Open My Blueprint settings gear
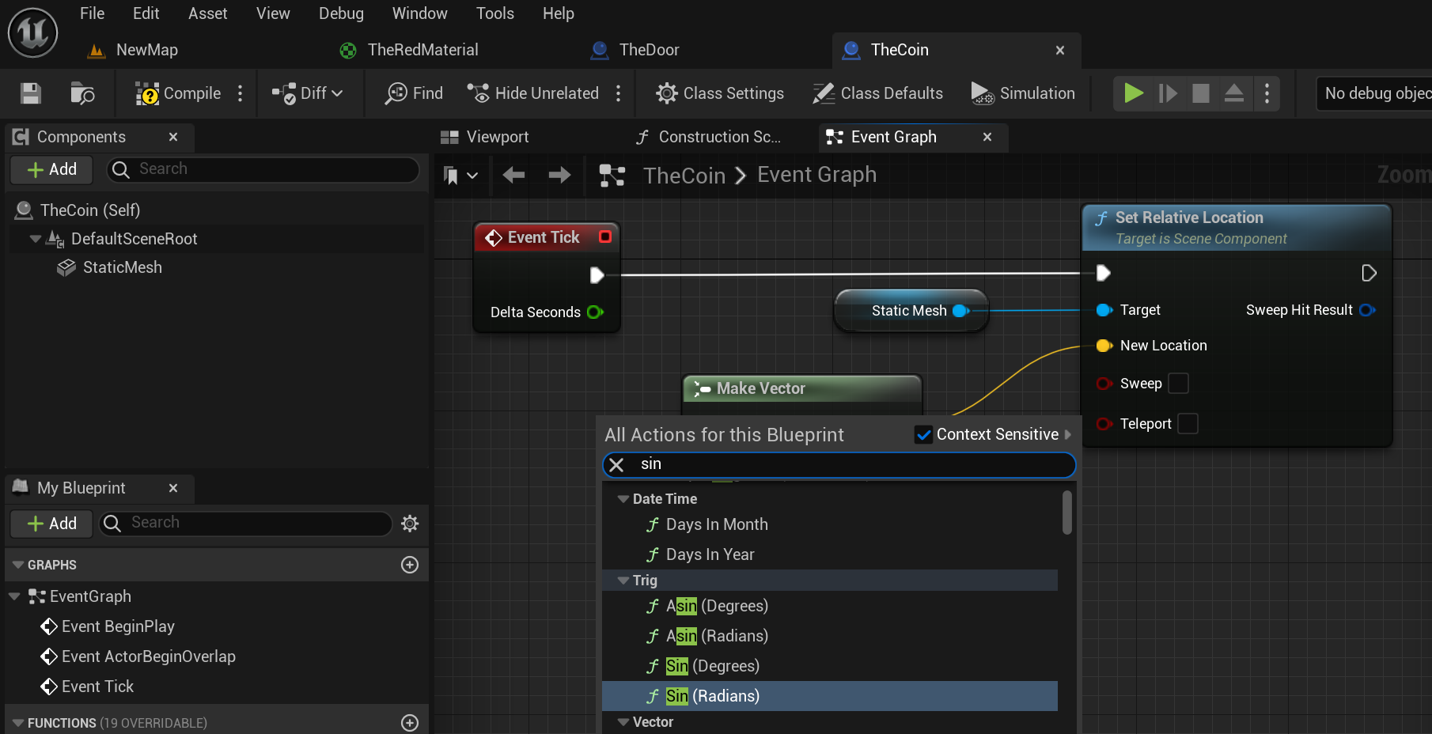This screenshot has width=1432, height=734. [x=410, y=523]
